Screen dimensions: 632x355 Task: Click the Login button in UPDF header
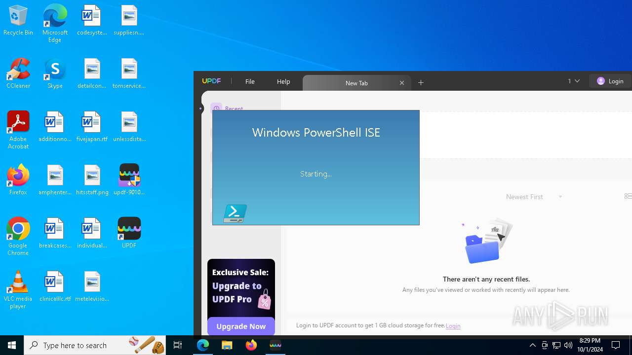pos(610,81)
